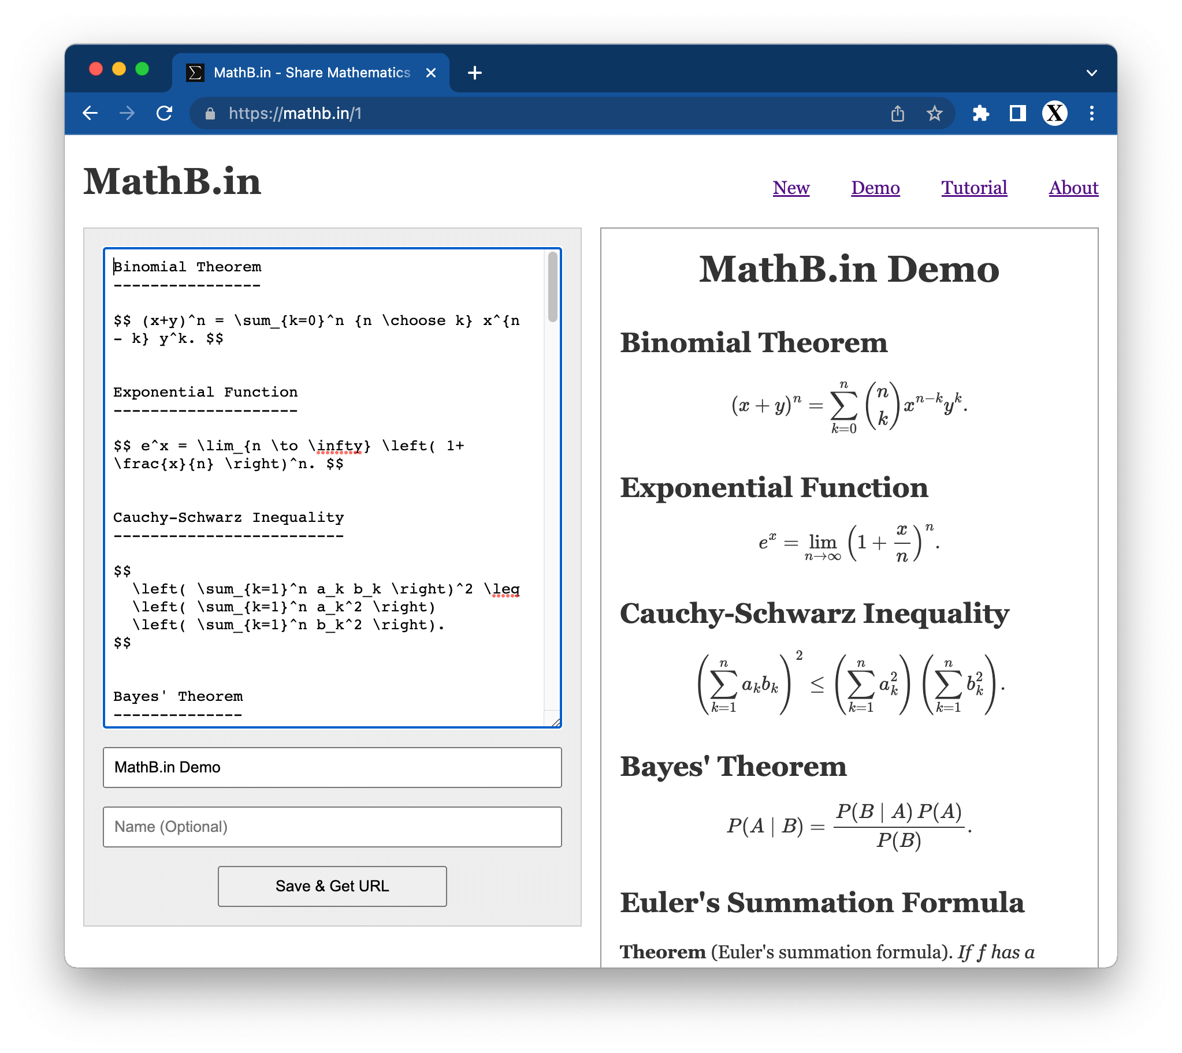Click the rendered binomial theorem formula
Screen dimensions: 1182x1053
pos(849,406)
